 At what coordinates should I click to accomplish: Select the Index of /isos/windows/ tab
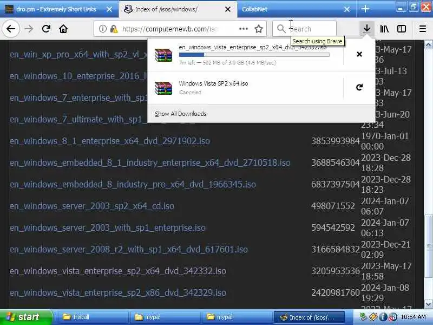pyautogui.click(x=178, y=9)
